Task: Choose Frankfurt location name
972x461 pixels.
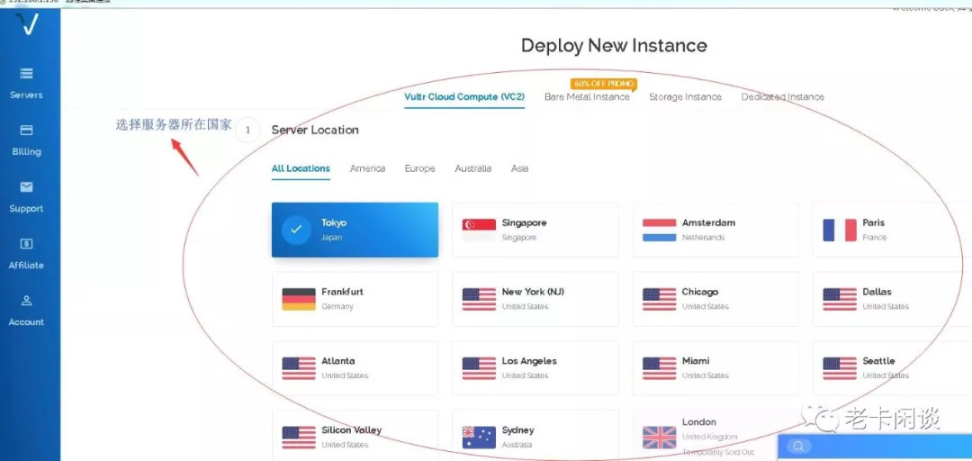Action: [342, 292]
